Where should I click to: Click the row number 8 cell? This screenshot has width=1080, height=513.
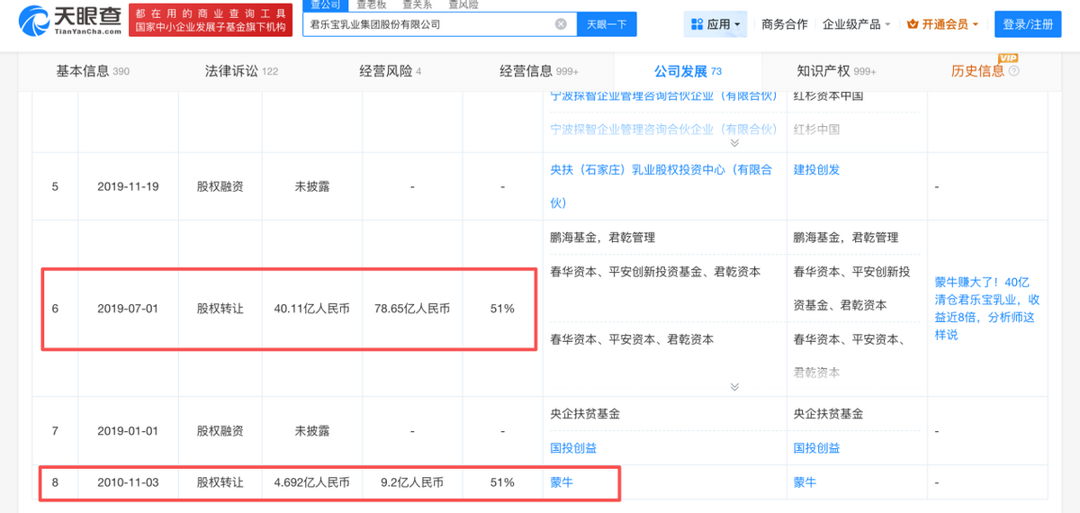pos(55,482)
